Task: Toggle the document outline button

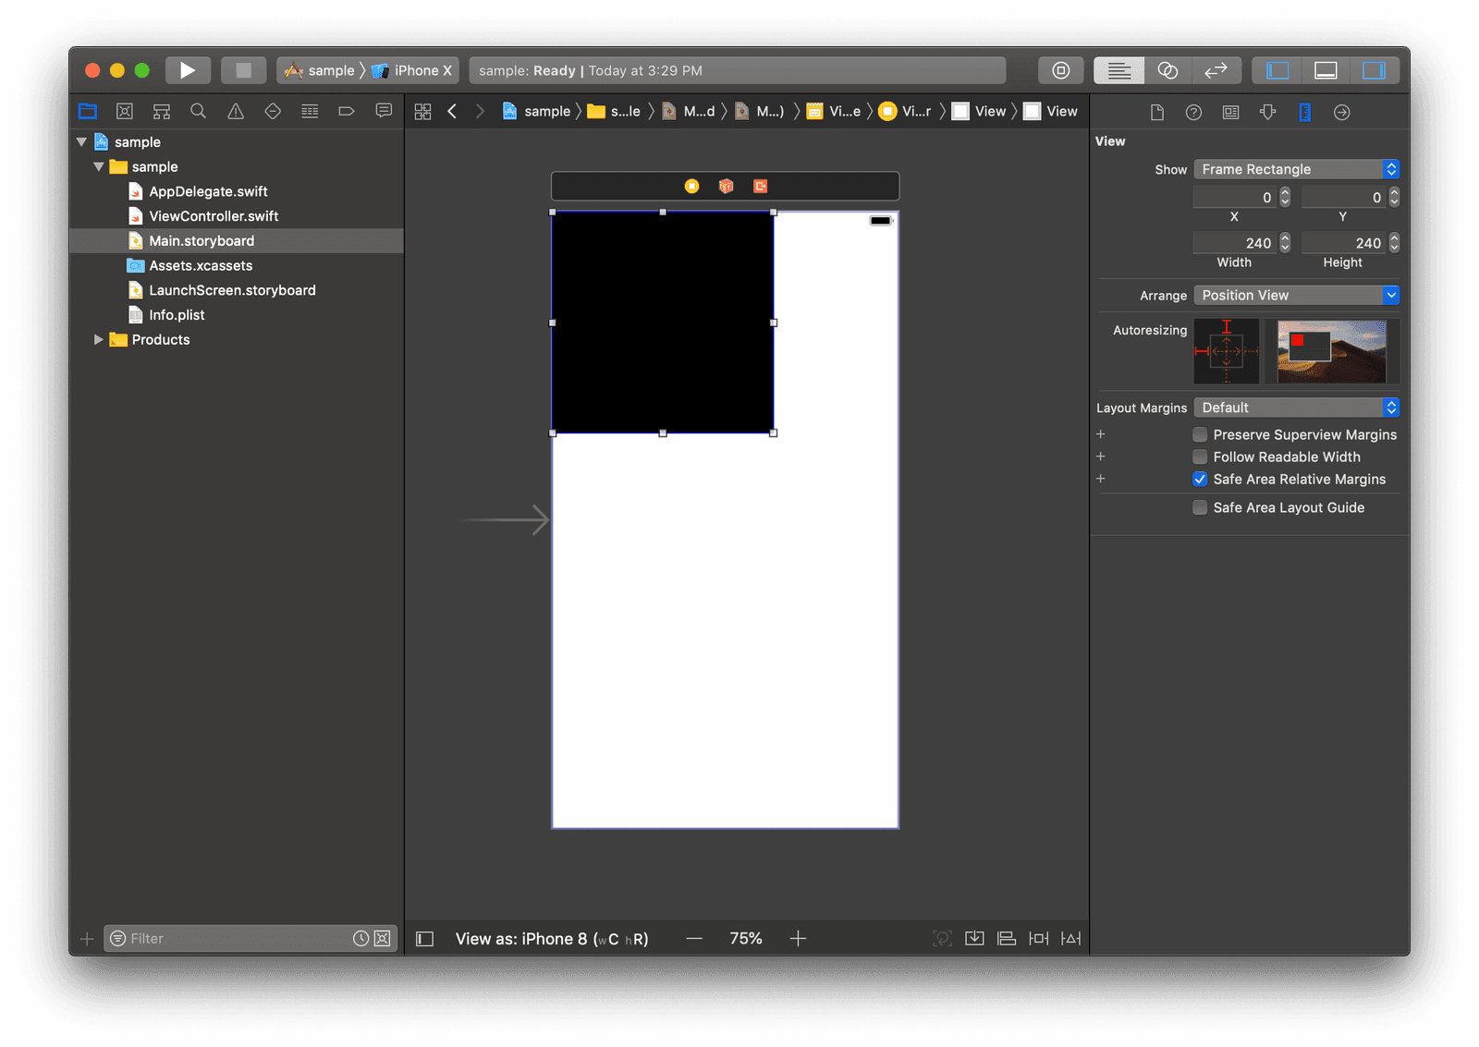Action: (x=424, y=939)
